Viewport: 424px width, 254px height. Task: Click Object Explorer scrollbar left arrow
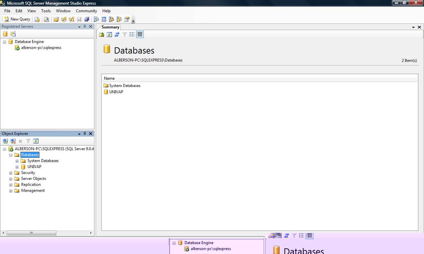click(x=3, y=233)
